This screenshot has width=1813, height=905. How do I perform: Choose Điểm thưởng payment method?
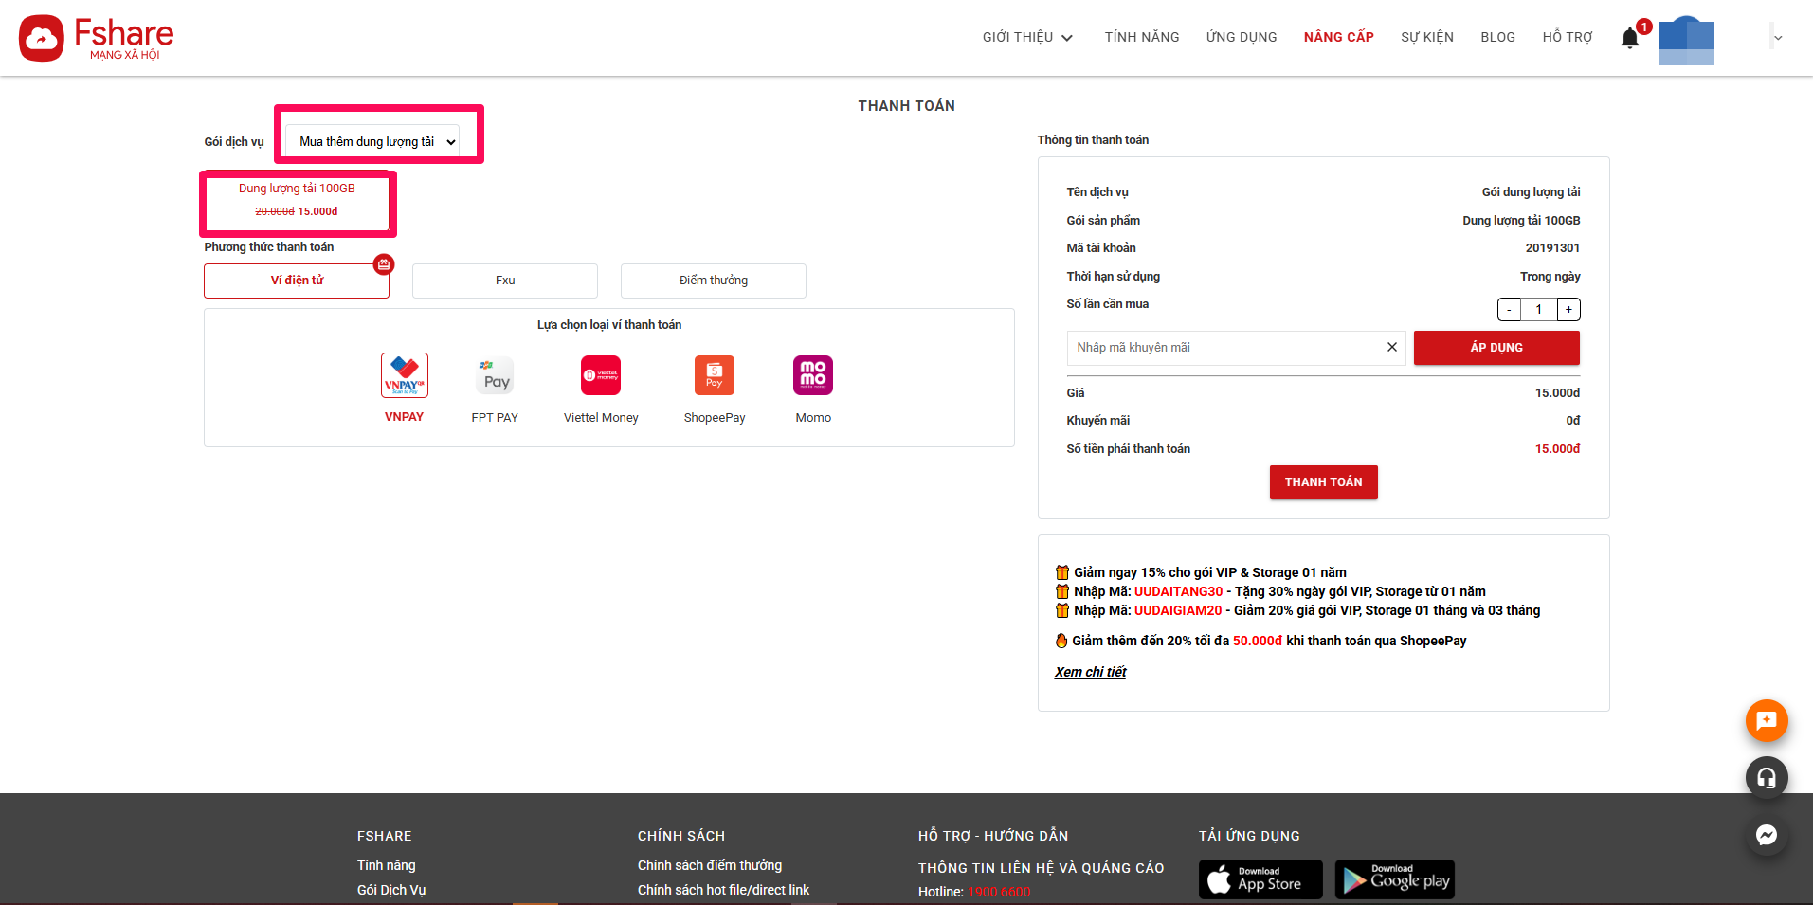coord(713,281)
